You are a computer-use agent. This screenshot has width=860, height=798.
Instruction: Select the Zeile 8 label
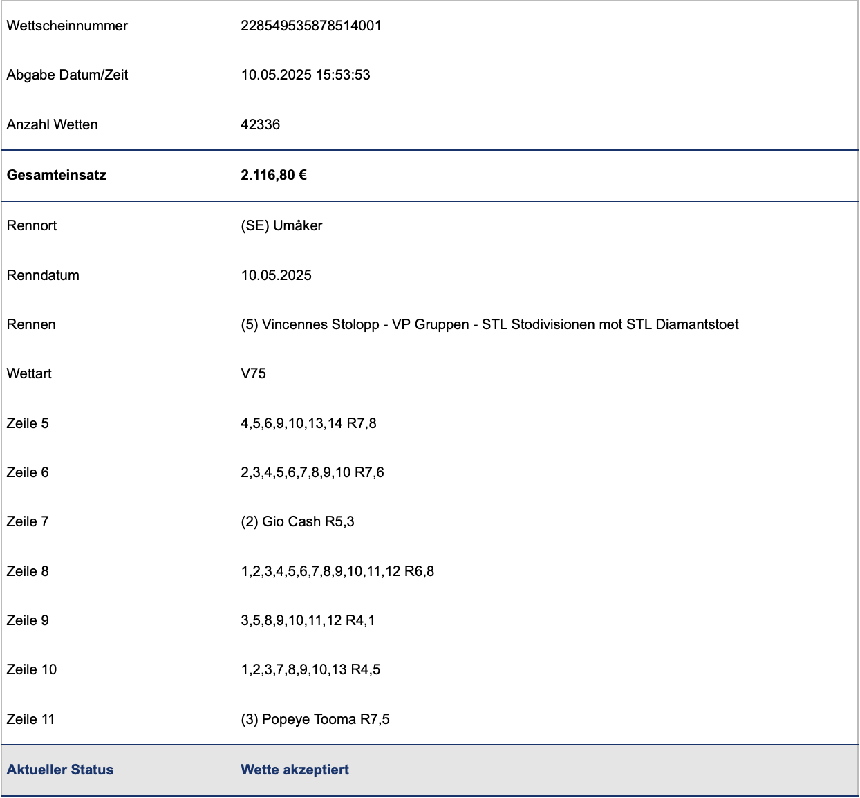pos(28,571)
